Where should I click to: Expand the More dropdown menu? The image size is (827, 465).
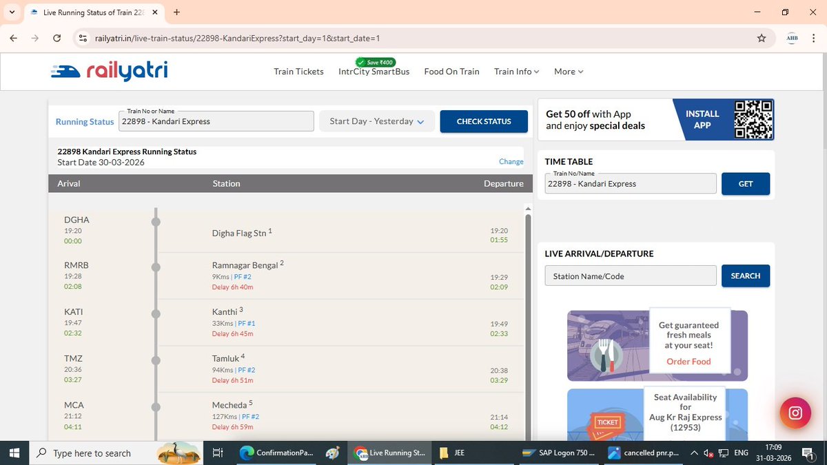(569, 72)
